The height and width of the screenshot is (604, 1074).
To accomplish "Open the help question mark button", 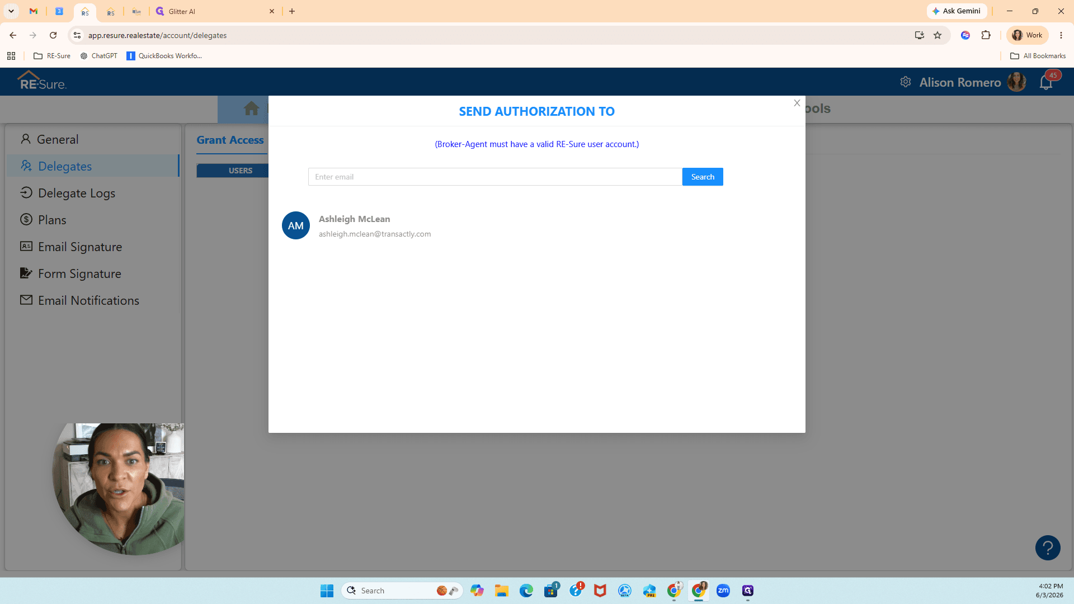I will tap(1048, 548).
